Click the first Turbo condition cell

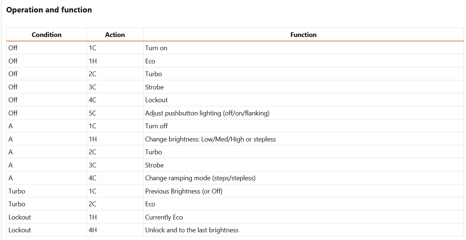pyautogui.click(x=46, y=191)
